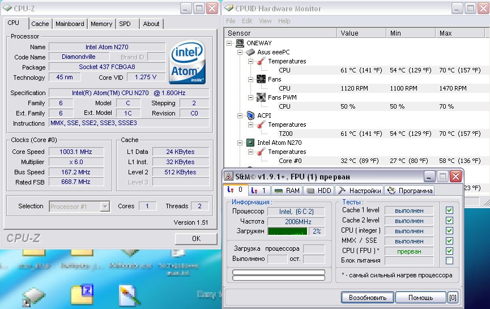Click the Fans PWM icon

tap(261, 97)
